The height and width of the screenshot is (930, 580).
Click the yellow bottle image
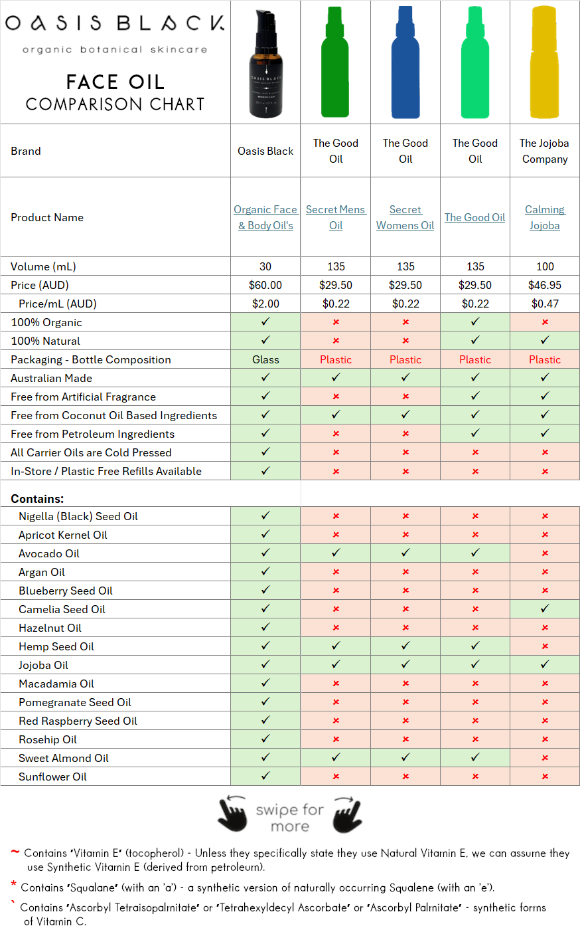(545, 62)
